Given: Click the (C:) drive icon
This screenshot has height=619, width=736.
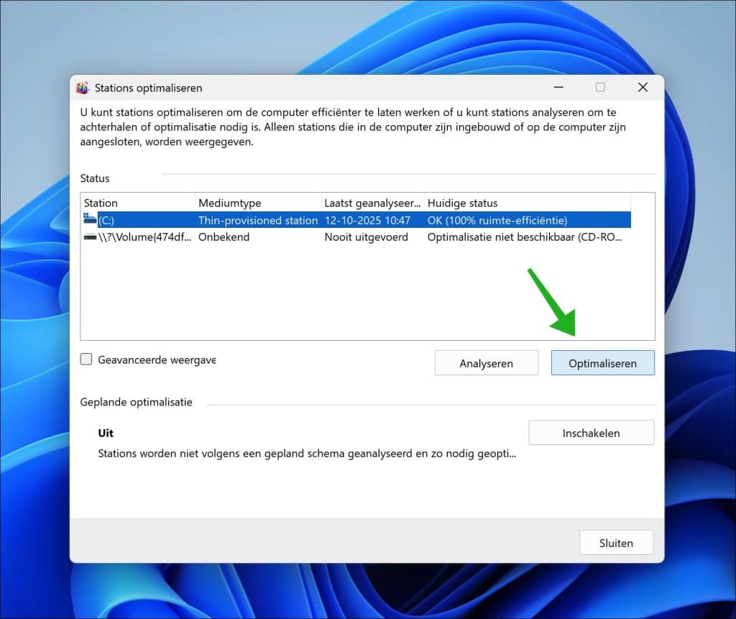Looking at the screenshot, I should click(90, 219).
